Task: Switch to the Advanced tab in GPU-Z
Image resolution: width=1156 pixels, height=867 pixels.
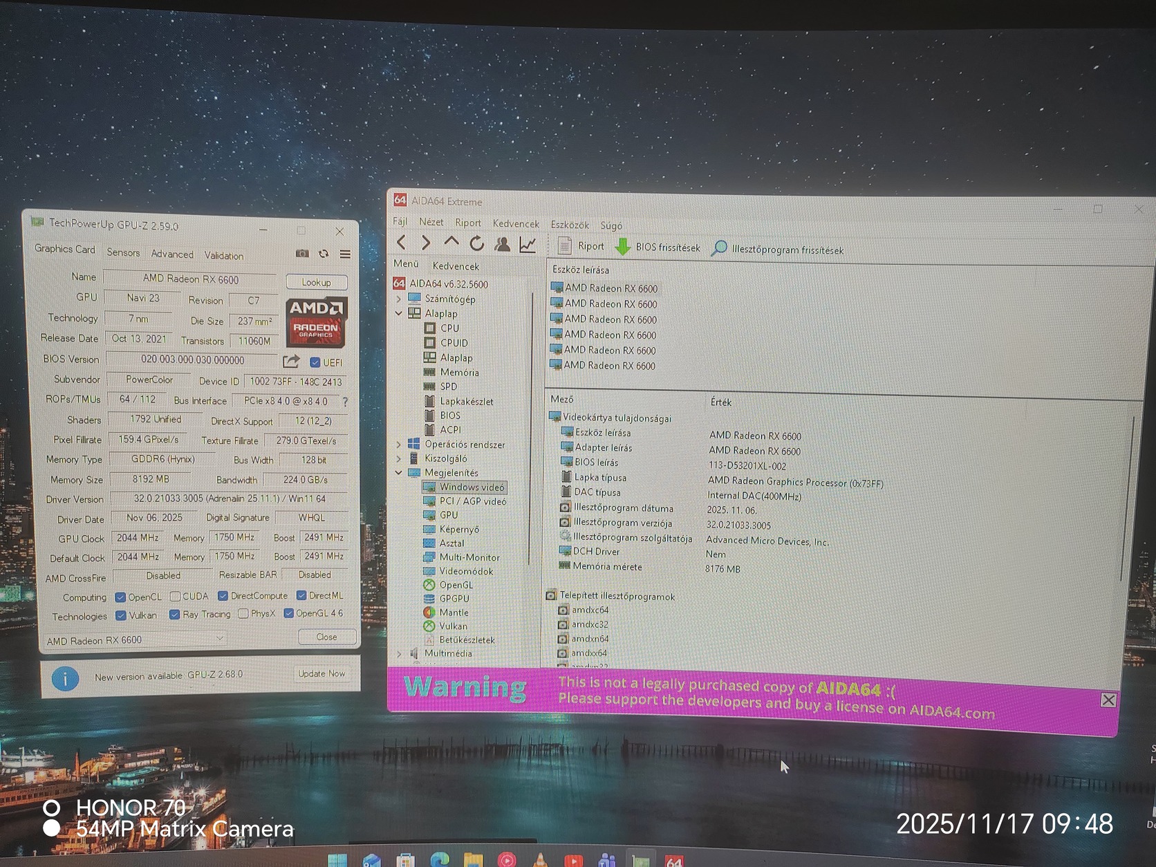Action: tap(172, 254)
